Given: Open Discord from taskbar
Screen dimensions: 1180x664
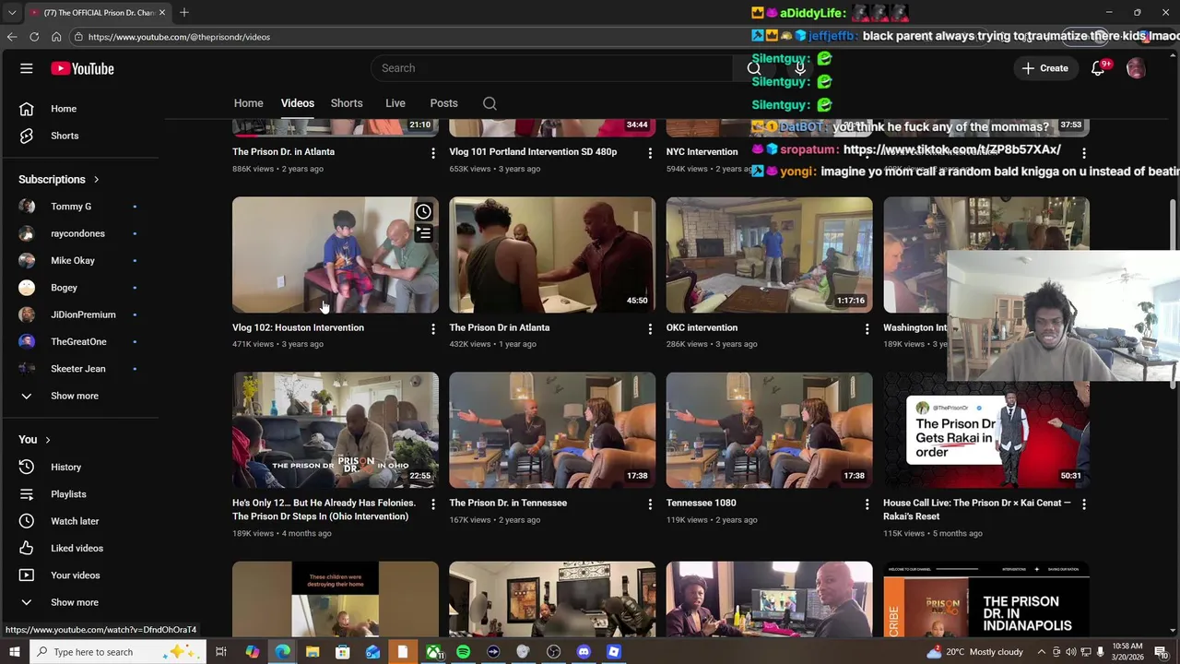Looking at the screenshot, I should (584, 652).
